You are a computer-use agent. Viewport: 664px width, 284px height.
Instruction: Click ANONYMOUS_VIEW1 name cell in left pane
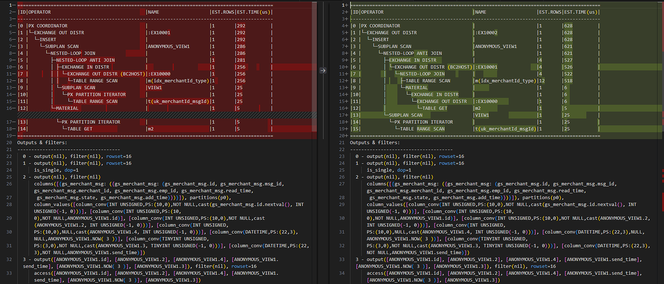click(x=168, y=46)
